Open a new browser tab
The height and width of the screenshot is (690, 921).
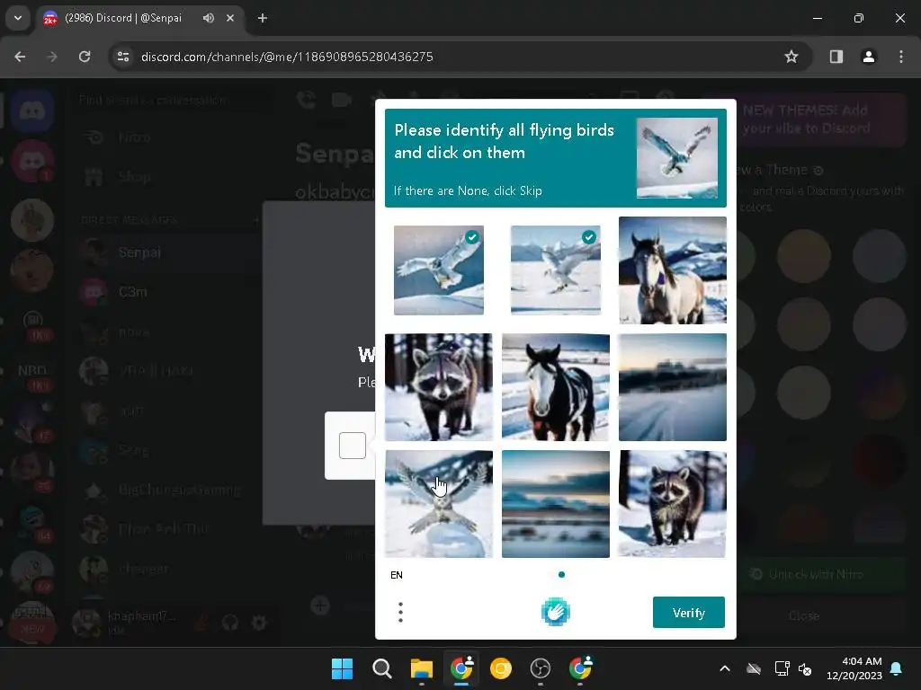pos(263,18)
